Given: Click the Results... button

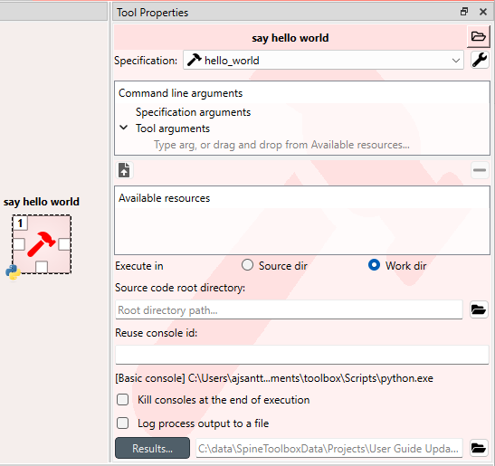Looking at the screenshot, I should 152,448.
